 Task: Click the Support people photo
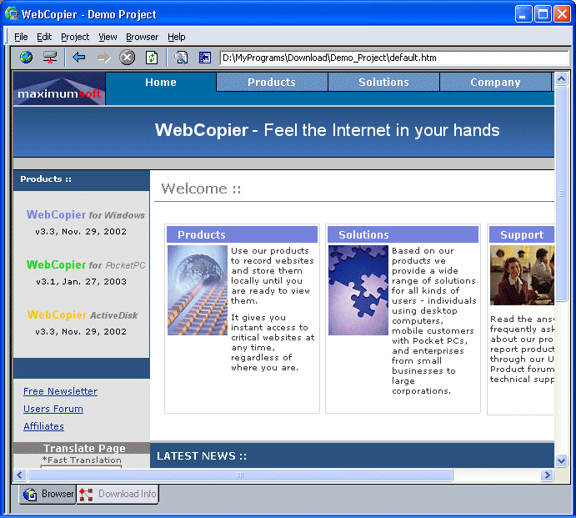[x=522, y=275]
